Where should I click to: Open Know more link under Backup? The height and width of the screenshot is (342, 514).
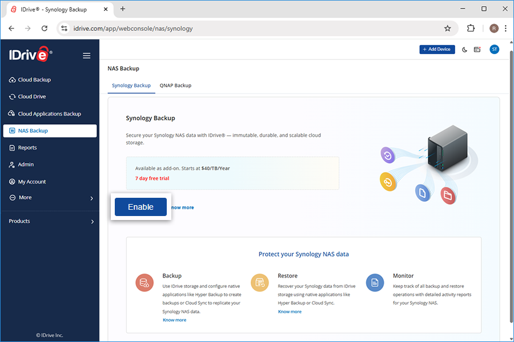click(x=174, y=320)
